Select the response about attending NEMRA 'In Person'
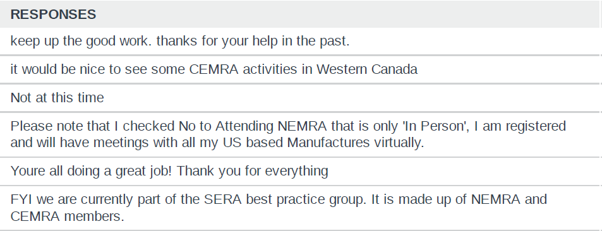The width and height of the screenshot is (602, 231). click(x=299, y=134)
